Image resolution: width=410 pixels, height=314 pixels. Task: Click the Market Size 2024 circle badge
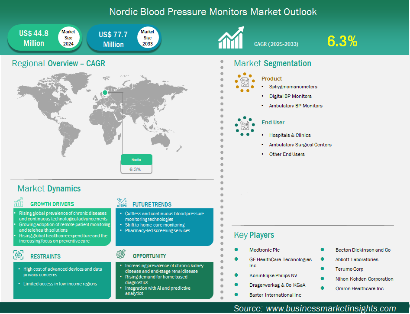(x=68, y=38)
